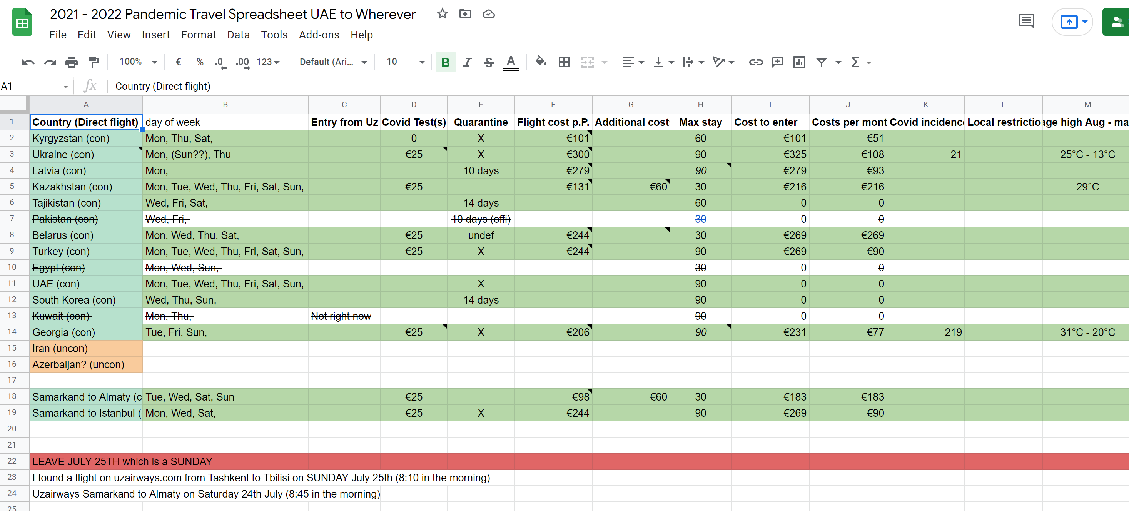The image size is (1129, 511).
Task: Open the View menu
Action: point(119,35)
